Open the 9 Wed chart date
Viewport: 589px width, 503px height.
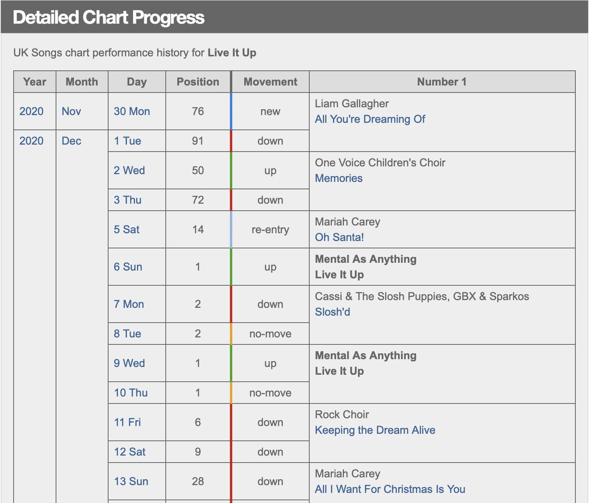(130, 363)
